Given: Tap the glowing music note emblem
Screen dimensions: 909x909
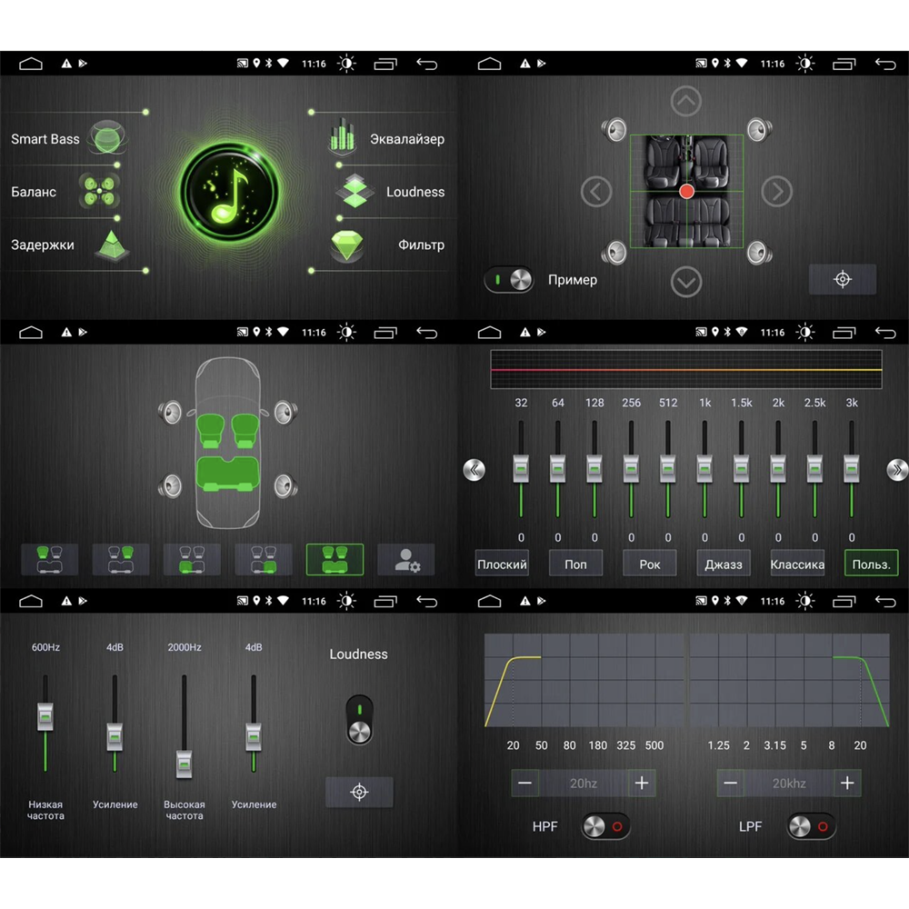Looking at the screenshot, I should point(228,192).
